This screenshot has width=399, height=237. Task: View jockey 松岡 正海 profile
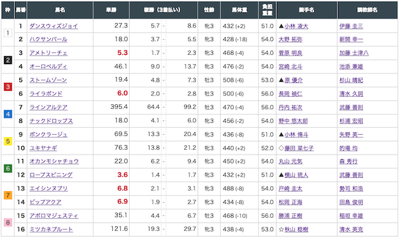point(291,202)
